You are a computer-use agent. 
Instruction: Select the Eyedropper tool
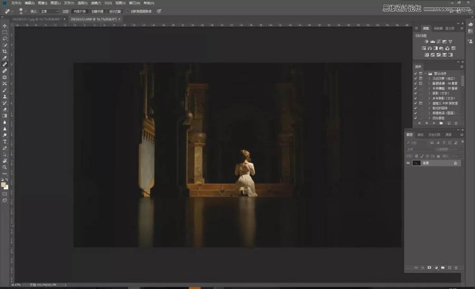click(x=5, y=58)
